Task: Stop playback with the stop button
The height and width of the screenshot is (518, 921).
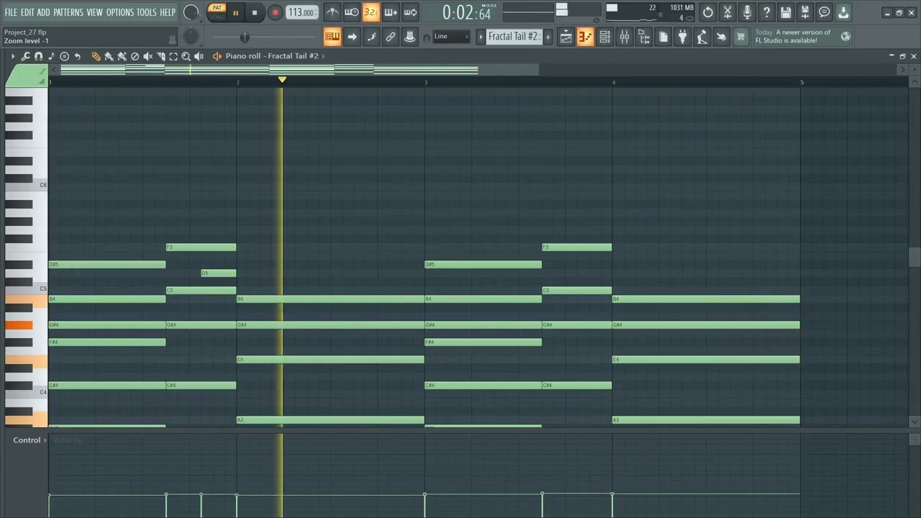Action: pos(254,12)
